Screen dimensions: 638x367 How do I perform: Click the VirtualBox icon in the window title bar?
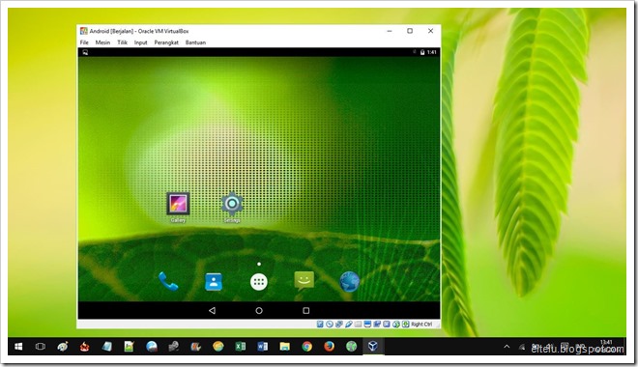pyautogui.click(x=84, y=31)
